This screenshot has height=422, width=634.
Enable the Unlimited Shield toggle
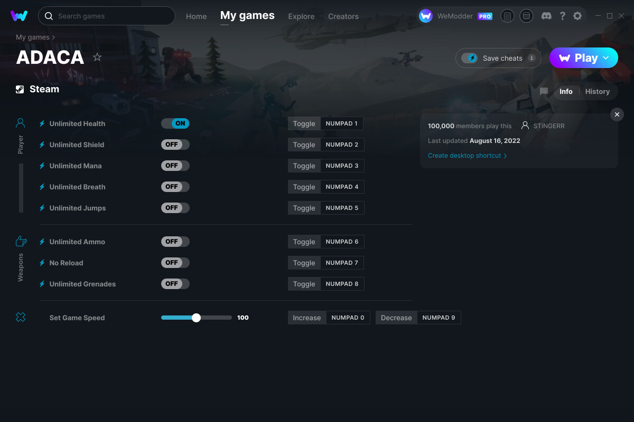point(175,144)
